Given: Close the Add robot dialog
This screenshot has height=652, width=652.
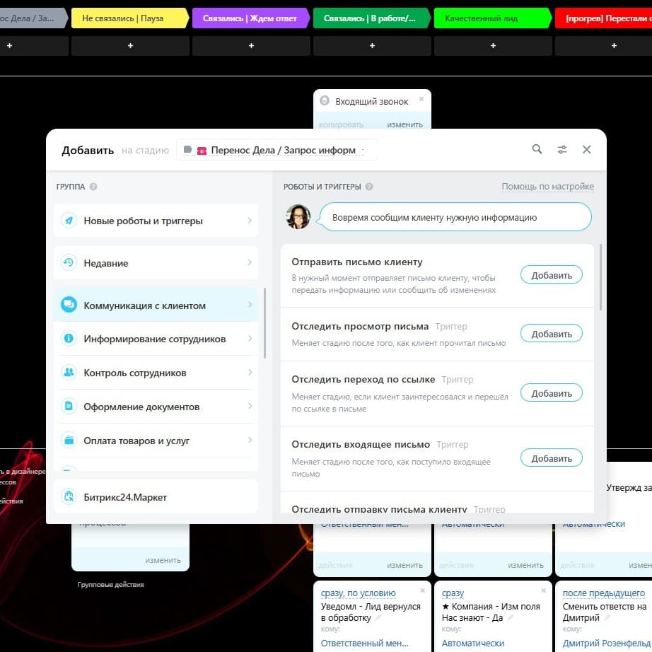Looking at the screenshot, I should [586, 150].
